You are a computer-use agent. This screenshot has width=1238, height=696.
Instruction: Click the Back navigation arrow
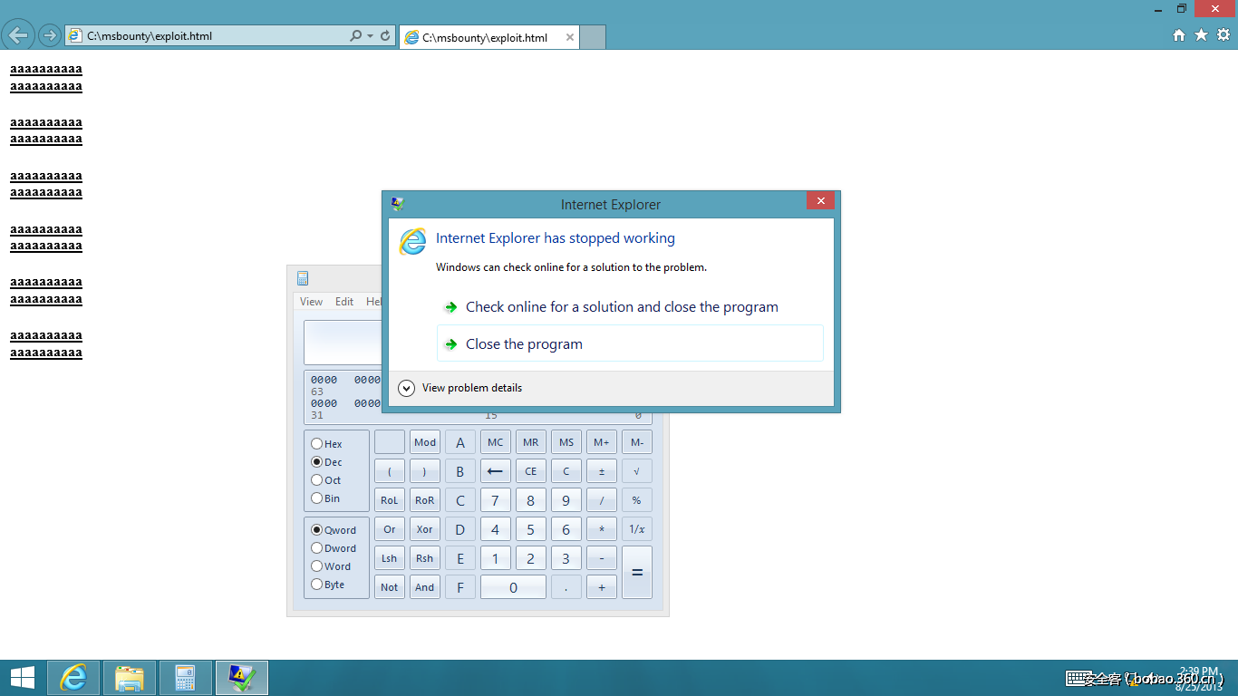pos(18,35)
